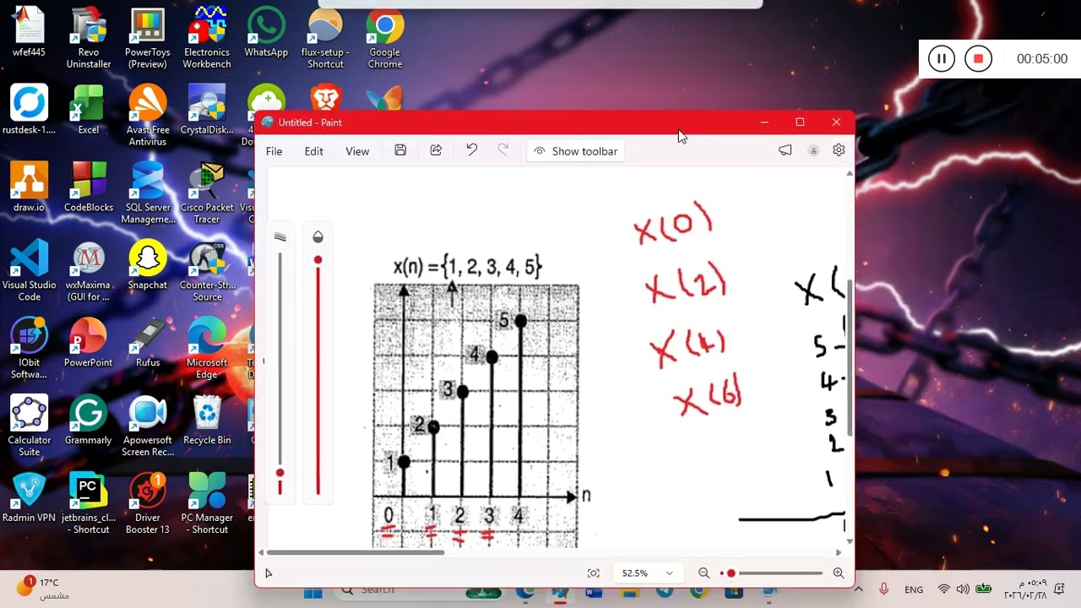Launch Apowersoft Screen Recorder from desktop
This screenshot has width=1081, height=608.
(x=148, y=426)
